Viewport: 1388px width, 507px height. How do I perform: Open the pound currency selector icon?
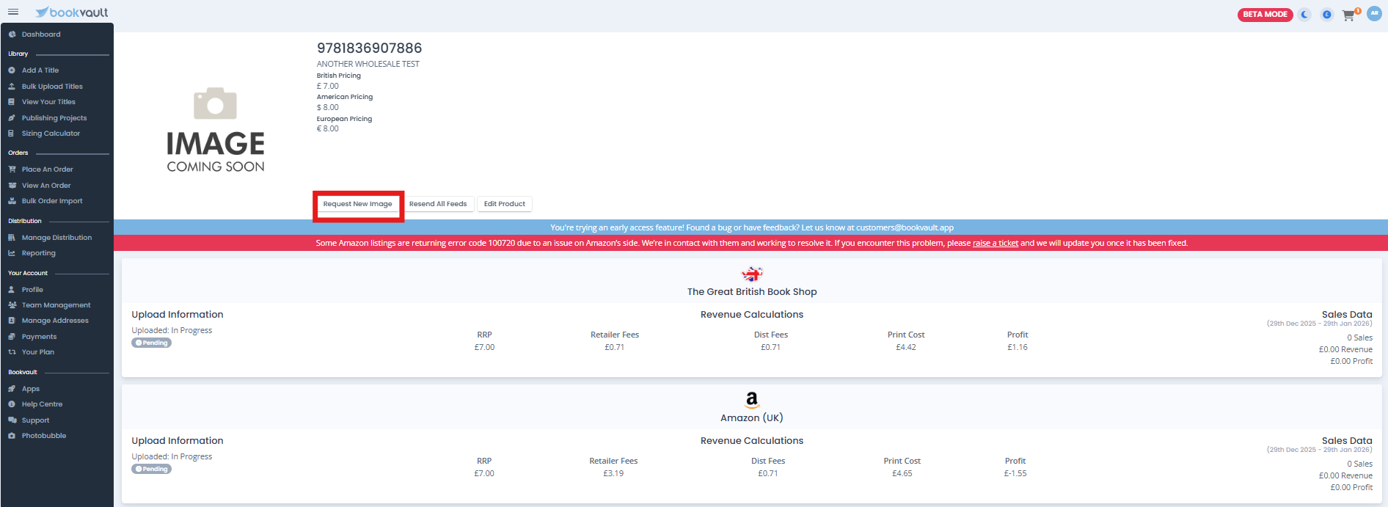coord(1326,15)
